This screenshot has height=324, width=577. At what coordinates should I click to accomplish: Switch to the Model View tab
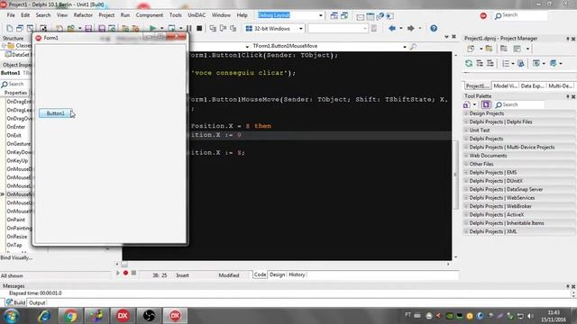pos(505,86)
